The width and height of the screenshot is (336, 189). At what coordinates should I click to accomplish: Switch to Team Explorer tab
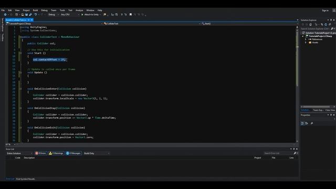click(318, 110)
